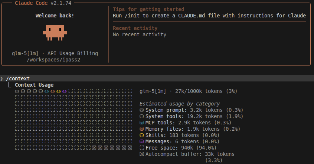Click Messages: 6 tokens row

coord(179,141)
